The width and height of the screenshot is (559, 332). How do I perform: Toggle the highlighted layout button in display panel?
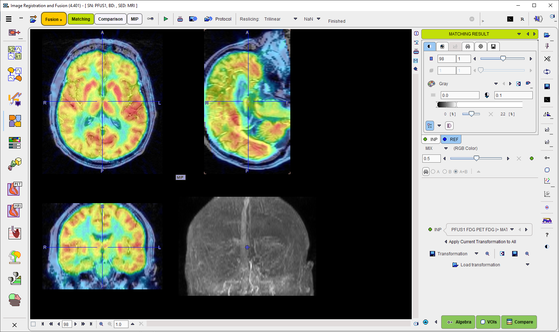(x=430, y=125)
